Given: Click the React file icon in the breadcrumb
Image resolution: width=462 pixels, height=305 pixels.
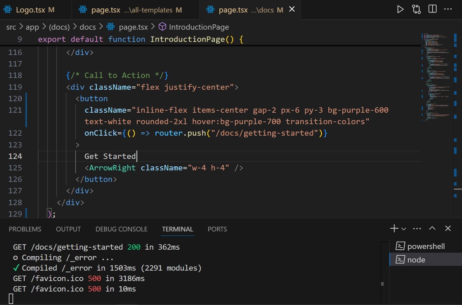Looking at the screenshot, I should pyautogui.click(x=110, y=27).
